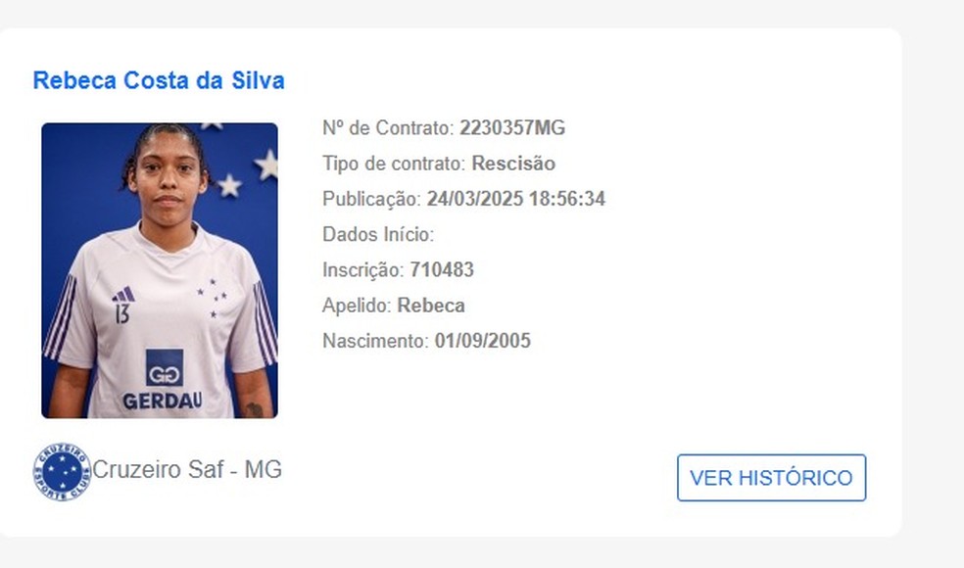Click the birth date 01/09/2005
The image size is (964, 568).
(x=483, y=341)
